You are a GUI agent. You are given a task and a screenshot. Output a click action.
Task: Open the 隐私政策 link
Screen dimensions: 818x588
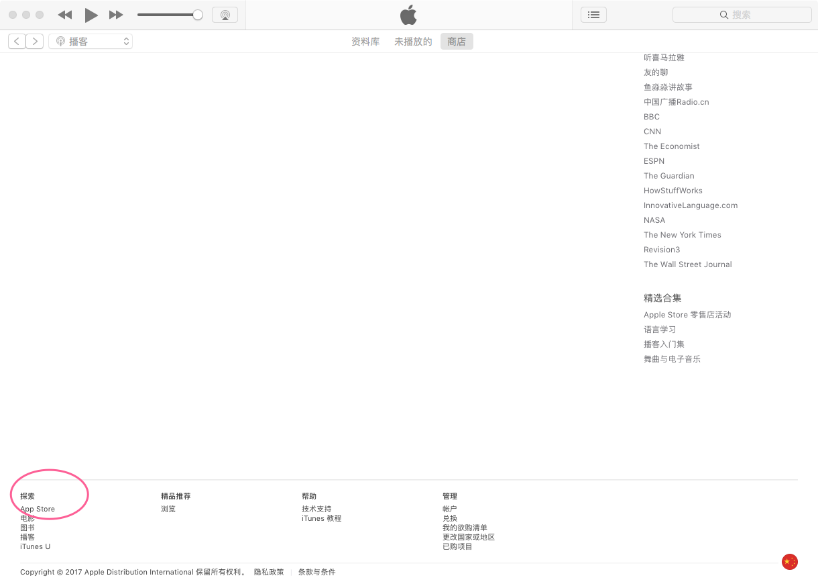(x=269, y=572)
